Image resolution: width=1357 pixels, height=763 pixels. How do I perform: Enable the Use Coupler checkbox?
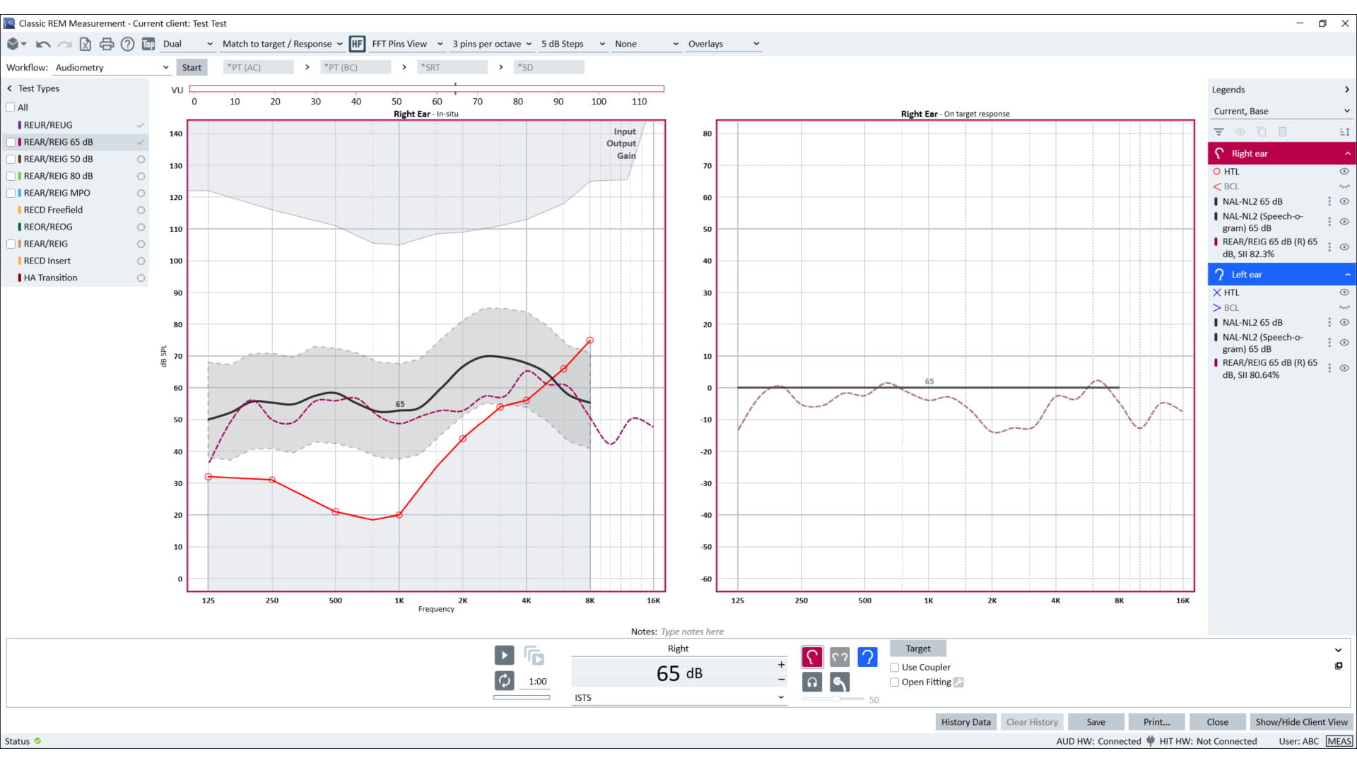(x=895, y=668)
